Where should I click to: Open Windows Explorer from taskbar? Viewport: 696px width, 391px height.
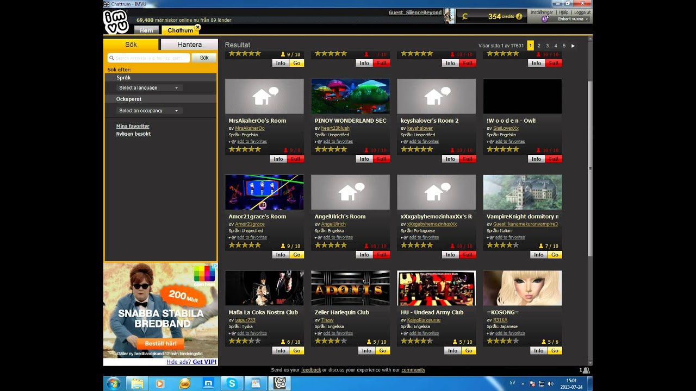138,383
